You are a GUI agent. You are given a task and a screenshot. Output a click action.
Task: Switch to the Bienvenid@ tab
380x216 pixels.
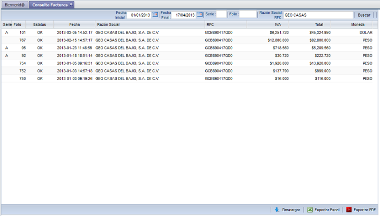tap(14, 4)
